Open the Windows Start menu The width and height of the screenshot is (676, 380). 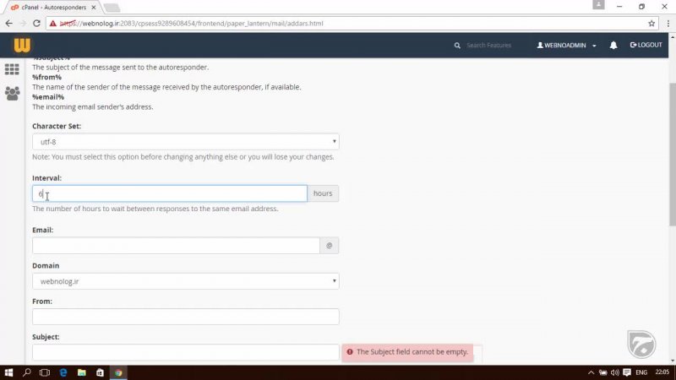click(x=8, y=372)
